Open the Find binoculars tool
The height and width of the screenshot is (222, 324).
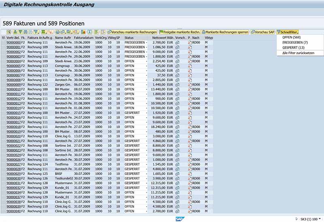pos(26,32)
